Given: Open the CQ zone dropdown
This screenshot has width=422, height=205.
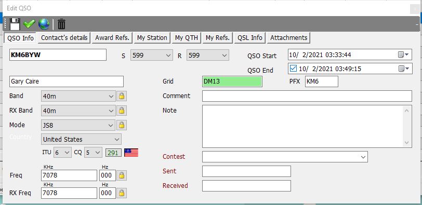Looking at the screenshot, I should [93, 153].
